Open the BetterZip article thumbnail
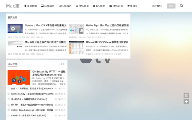Image resolution: width=192 pixels, height=120 pixels. point(76,29)
